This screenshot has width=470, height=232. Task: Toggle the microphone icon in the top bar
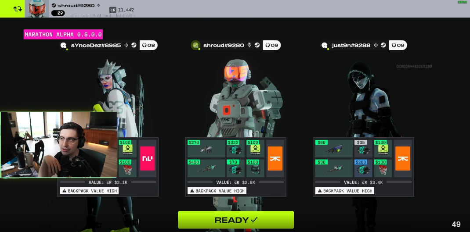pyautogui.click(x=99, y=5)
